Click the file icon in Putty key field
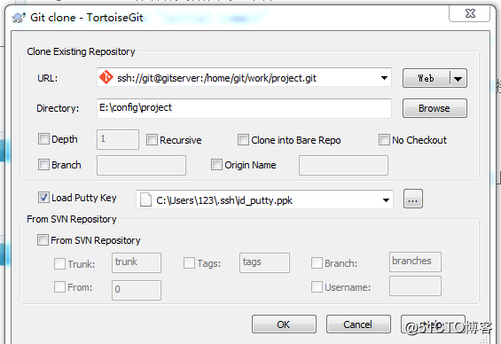The image size is (501, 344). (x=145, y=200)
